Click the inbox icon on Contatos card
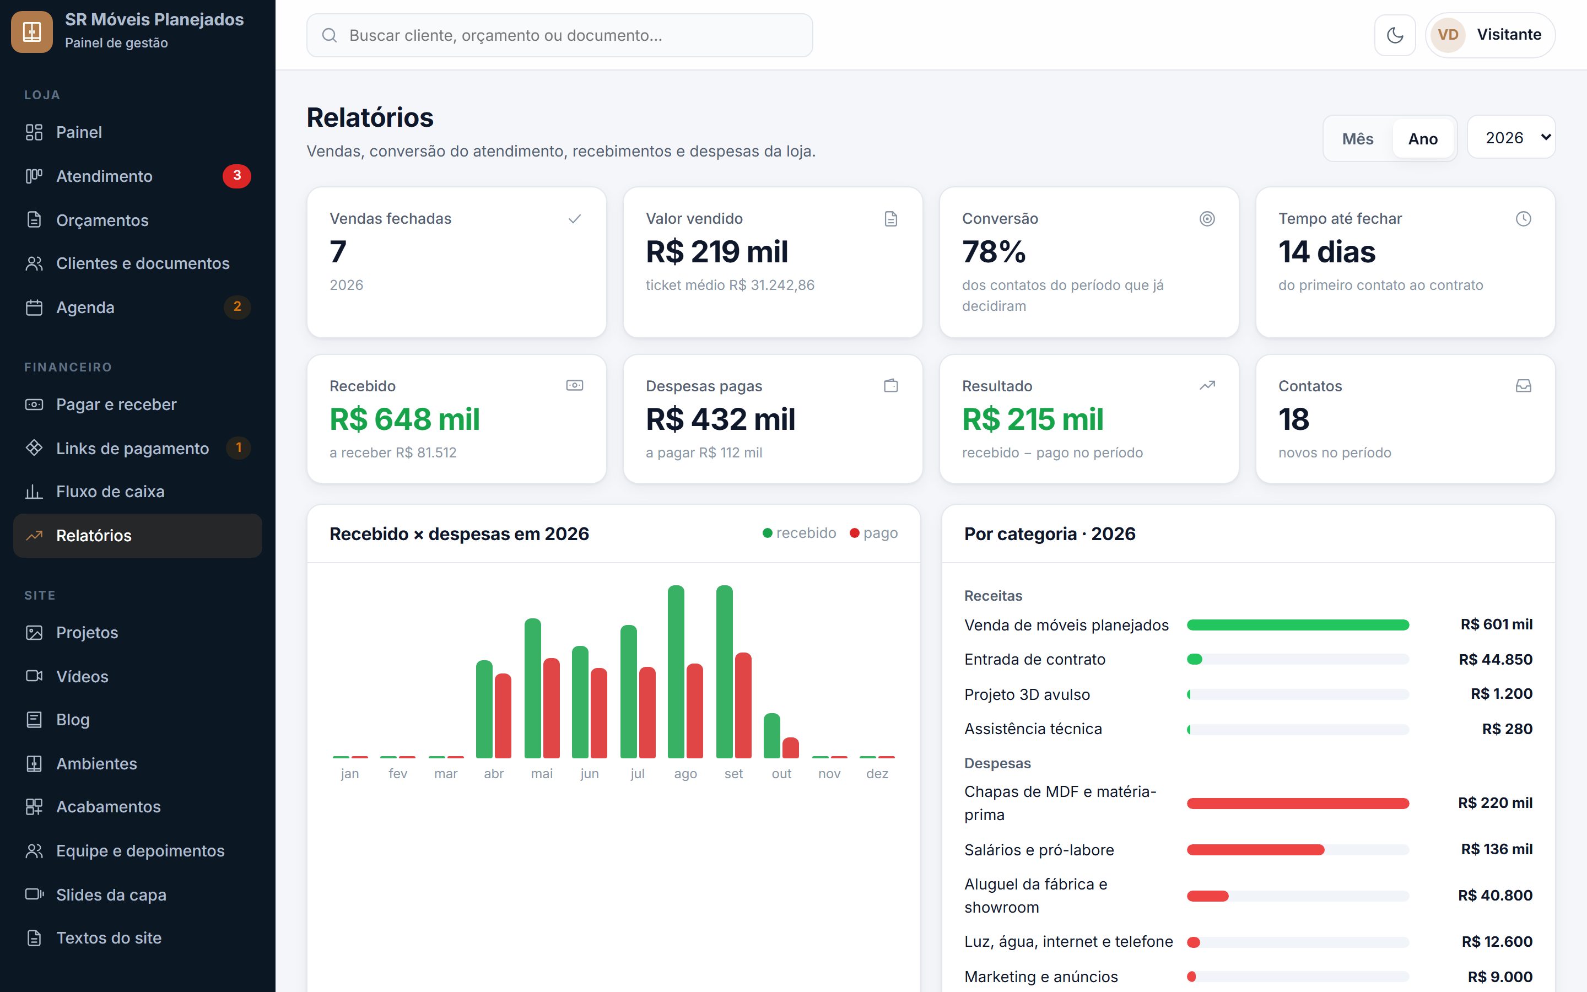Viewport: 1587px width, 992px height. (x=1524, y=386)
